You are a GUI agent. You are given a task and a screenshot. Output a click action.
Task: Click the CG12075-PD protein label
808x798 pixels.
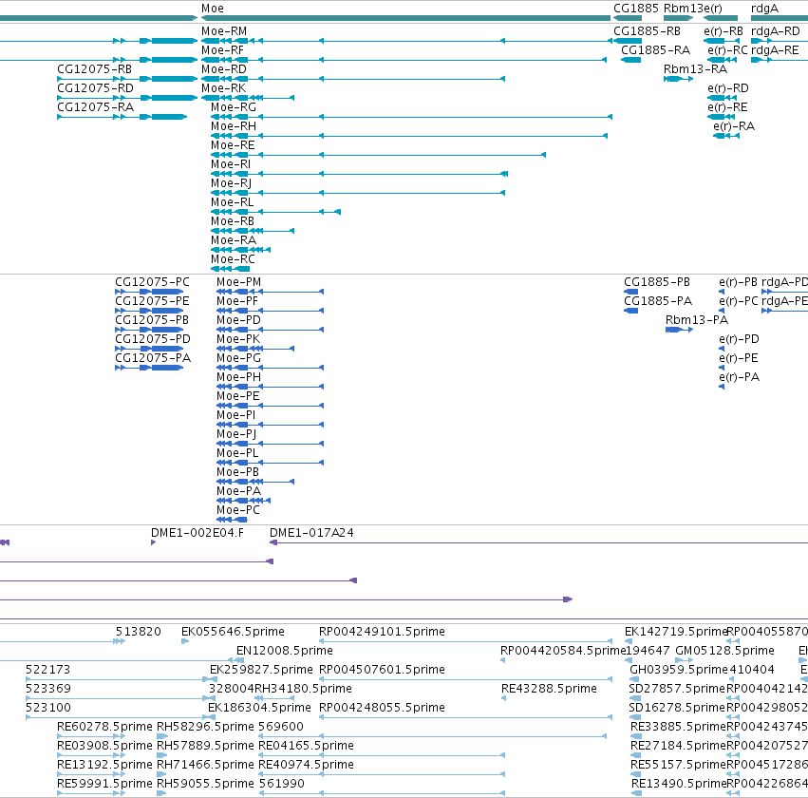click(153, 339)
